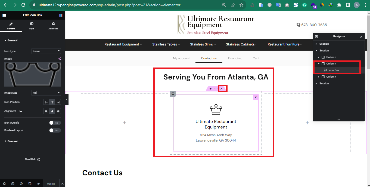Click the Preview eye icon in footer
Image resolution: width=370 pixels, height=187 pixels.
pos(38,183)
